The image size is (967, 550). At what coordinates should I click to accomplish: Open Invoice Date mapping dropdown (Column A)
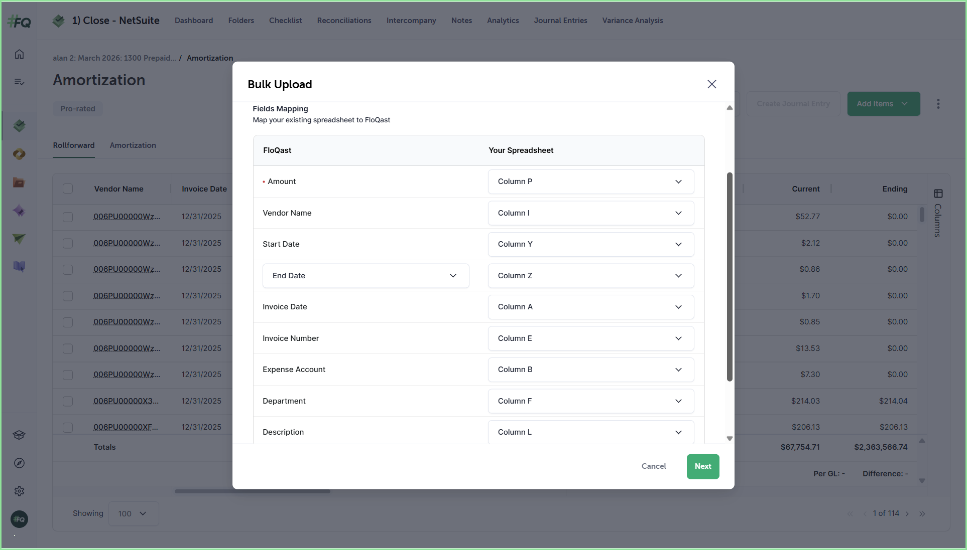point(591,307)
